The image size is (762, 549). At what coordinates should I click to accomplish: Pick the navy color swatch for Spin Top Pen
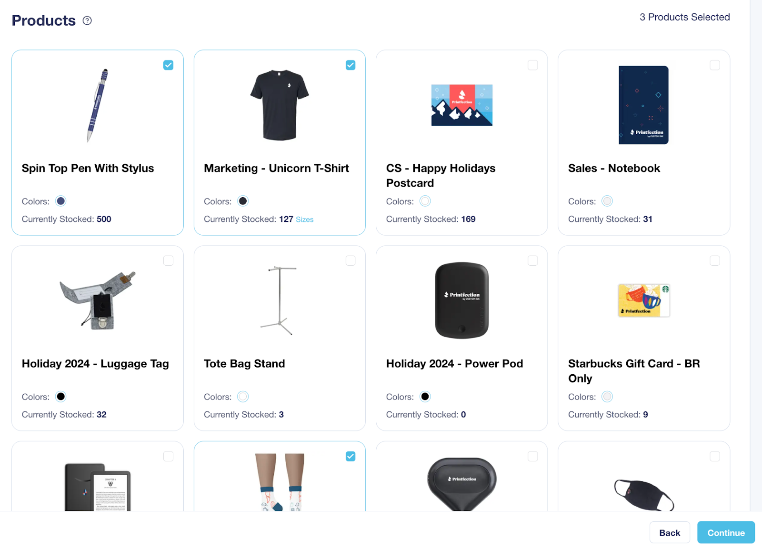(60, 201)
